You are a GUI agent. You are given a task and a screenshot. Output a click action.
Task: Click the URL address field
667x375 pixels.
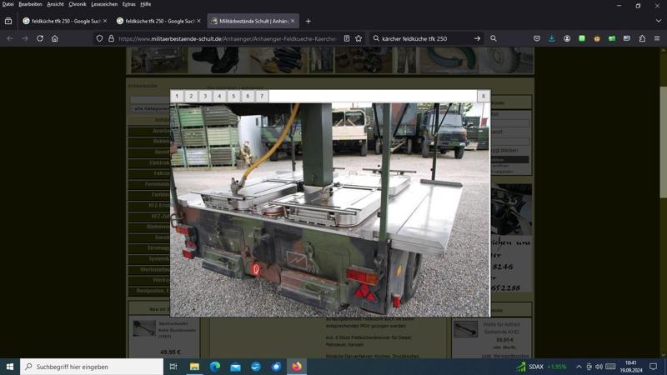pos(228,38)
